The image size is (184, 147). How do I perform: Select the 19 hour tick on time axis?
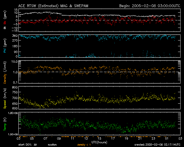point(126,138)
